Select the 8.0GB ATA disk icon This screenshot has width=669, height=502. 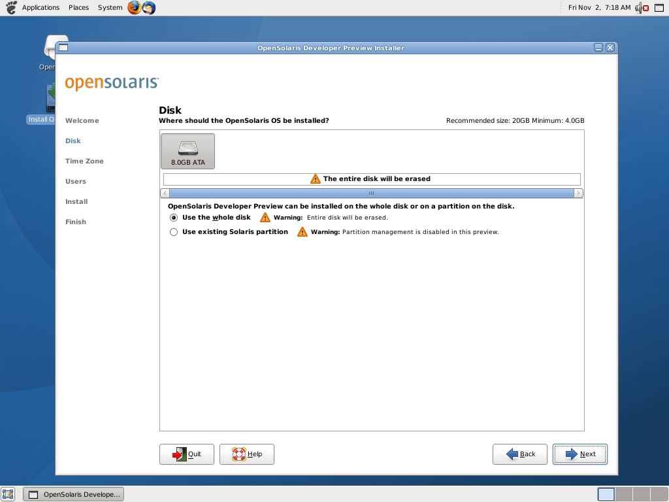tap(188, 151)
